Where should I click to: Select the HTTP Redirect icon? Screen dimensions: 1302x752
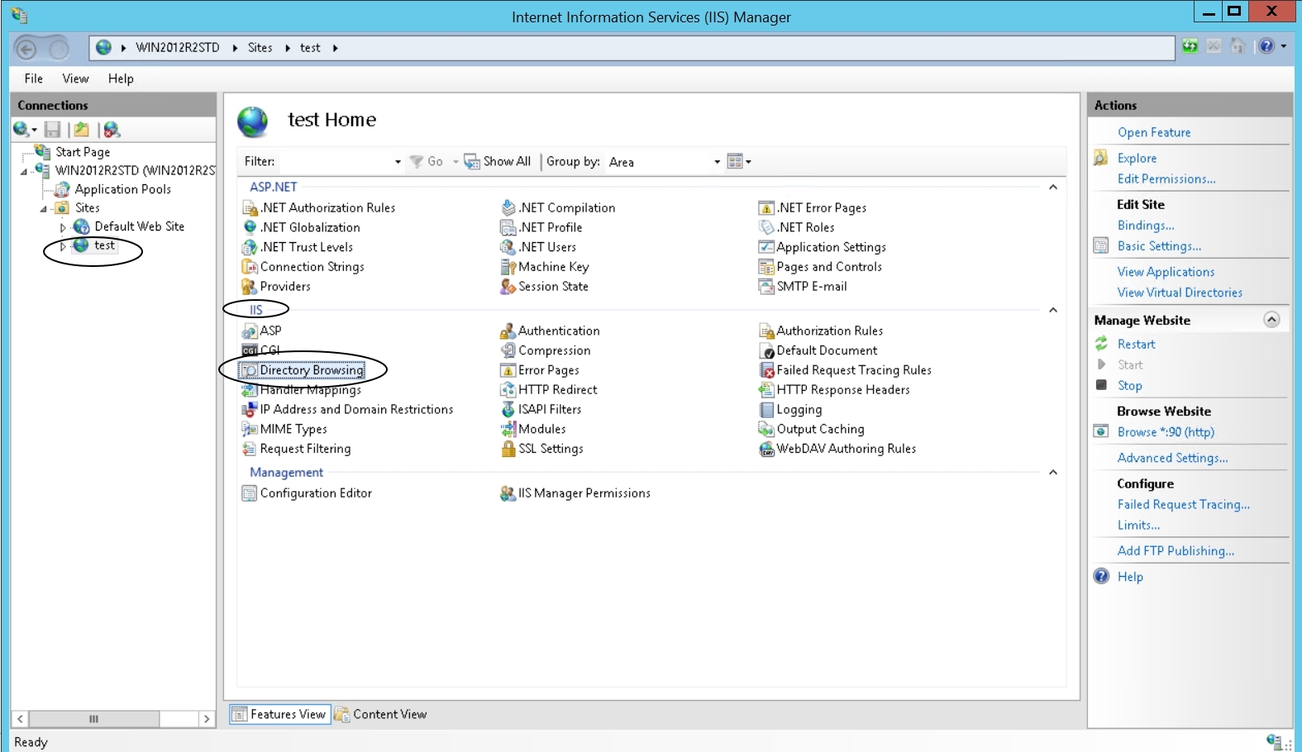pyautogui.click(x=508, y=390)
